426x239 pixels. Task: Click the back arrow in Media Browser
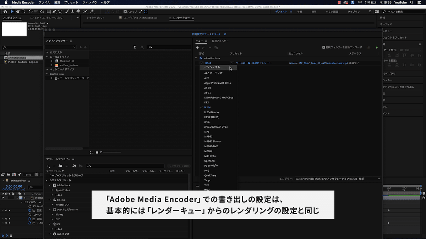pyautogui.click(x=81, y=47)
